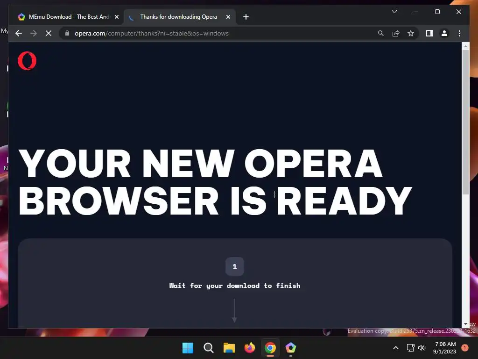
Task: Open the zoom magnifier in address bar
Action: [x=381, y=33]
